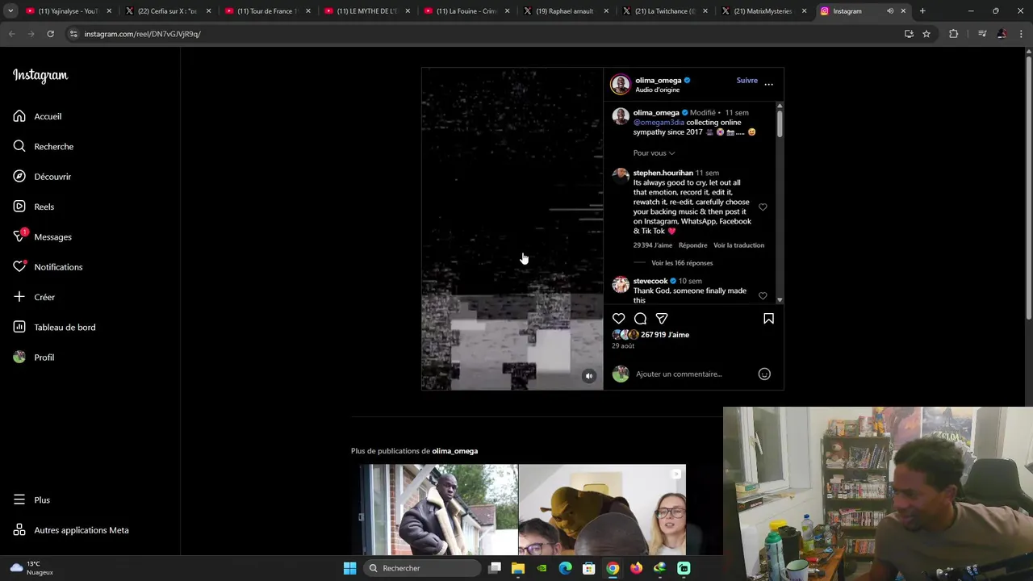Click the comments panel scrollbar
Viewport: 1033px width, 581px height.
tap(780, 123)
